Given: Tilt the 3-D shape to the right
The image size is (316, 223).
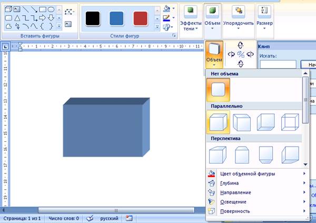Looking at the screenshot, I should [x=250, y=54].
